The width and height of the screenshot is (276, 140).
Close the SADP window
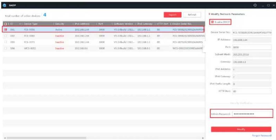coord(274,5)
